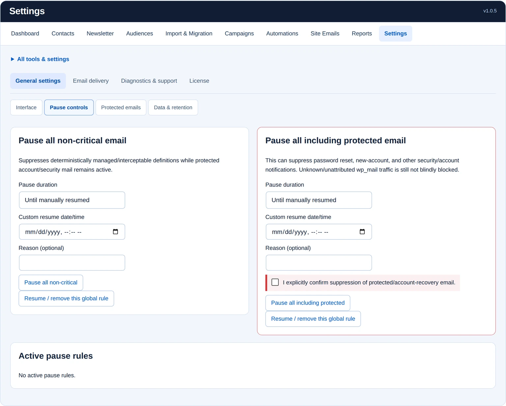Image resolution: width=506 pixels, height=406 pixels.
Task: Switch to Email delivery sub-tab
Action: (x=91, y=81)
